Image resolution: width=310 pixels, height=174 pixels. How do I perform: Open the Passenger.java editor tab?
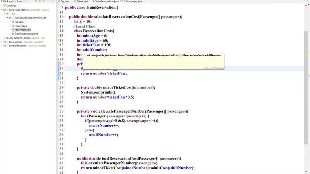(x=133, y=1)
